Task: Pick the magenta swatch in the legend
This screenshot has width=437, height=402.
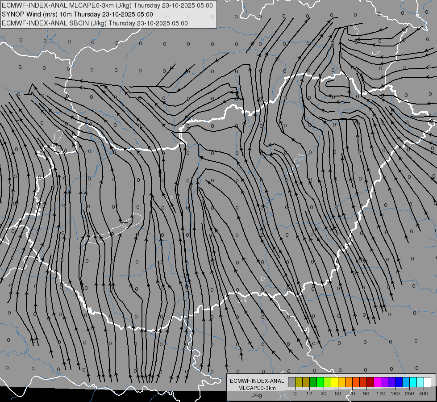Action: pos(377,382)
